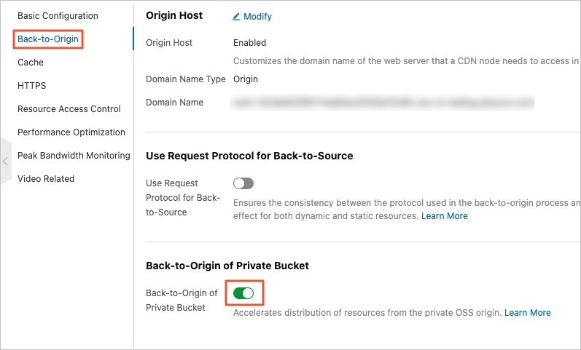Click the pencil icon beside Modify
The image size is (581, 350).
click(237, 16)
